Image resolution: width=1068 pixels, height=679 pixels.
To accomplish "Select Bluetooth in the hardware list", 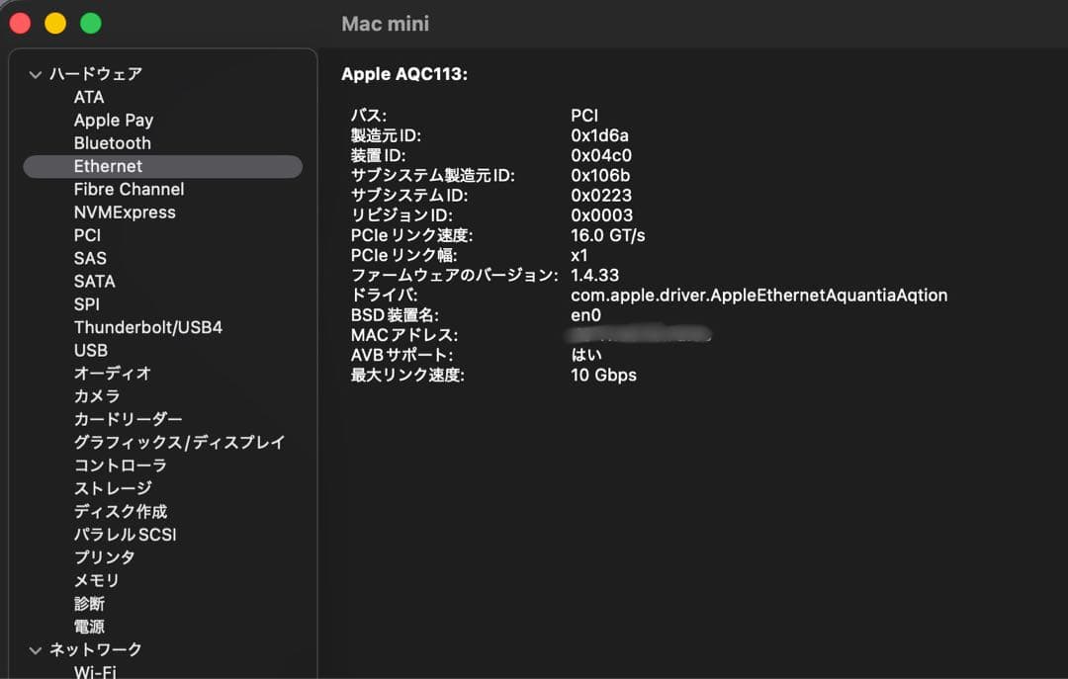I will 113,143.
